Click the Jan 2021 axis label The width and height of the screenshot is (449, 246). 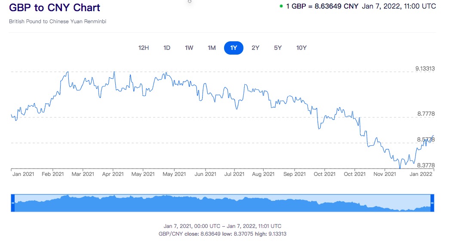click(23, 174)
